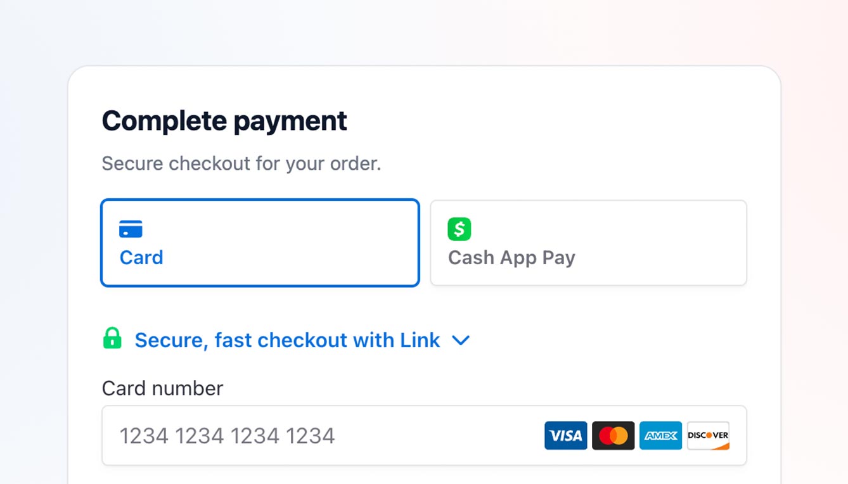This screenshot has width=848, height=484.
Task: Select the Amex card brand icon
Action: [660, 435]
